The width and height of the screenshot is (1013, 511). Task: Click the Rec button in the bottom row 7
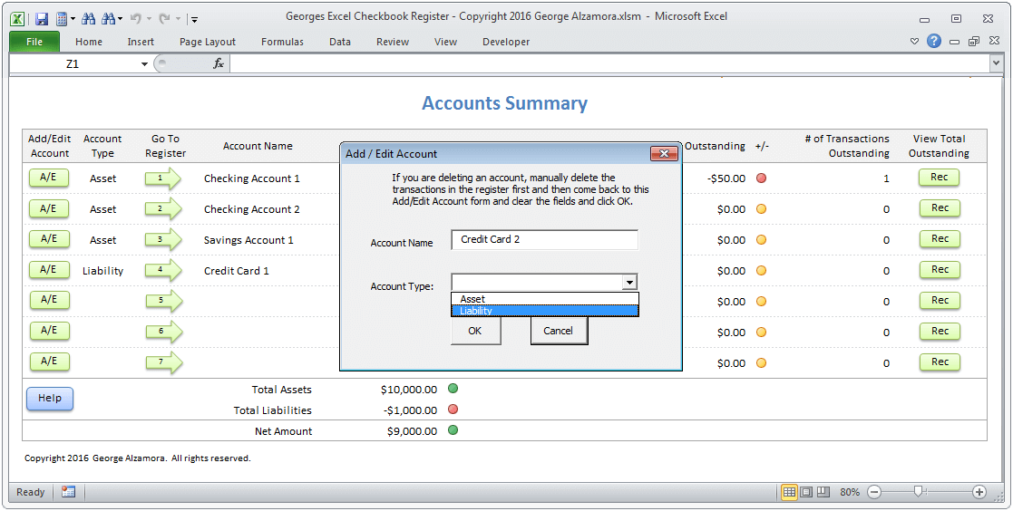click(x=940, y=362)
